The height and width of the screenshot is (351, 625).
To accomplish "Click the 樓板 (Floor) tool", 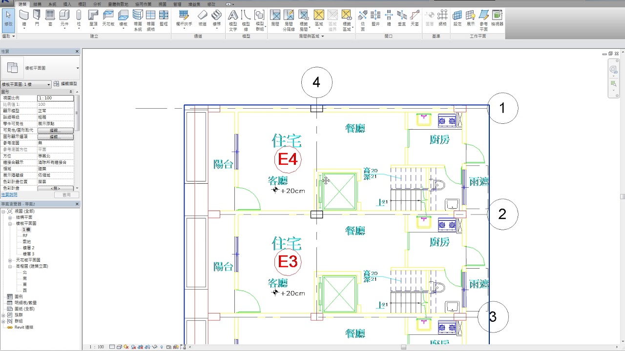I will click(x=124, y=19).
